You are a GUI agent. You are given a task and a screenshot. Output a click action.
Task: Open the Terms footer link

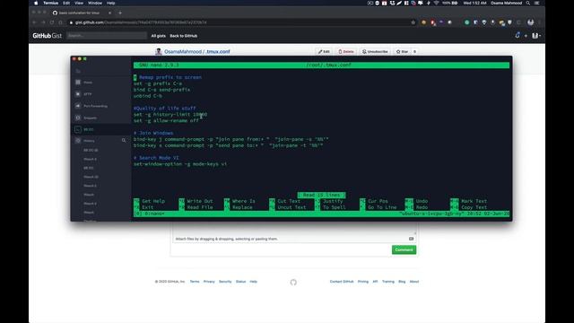click(x=195, y=282)
